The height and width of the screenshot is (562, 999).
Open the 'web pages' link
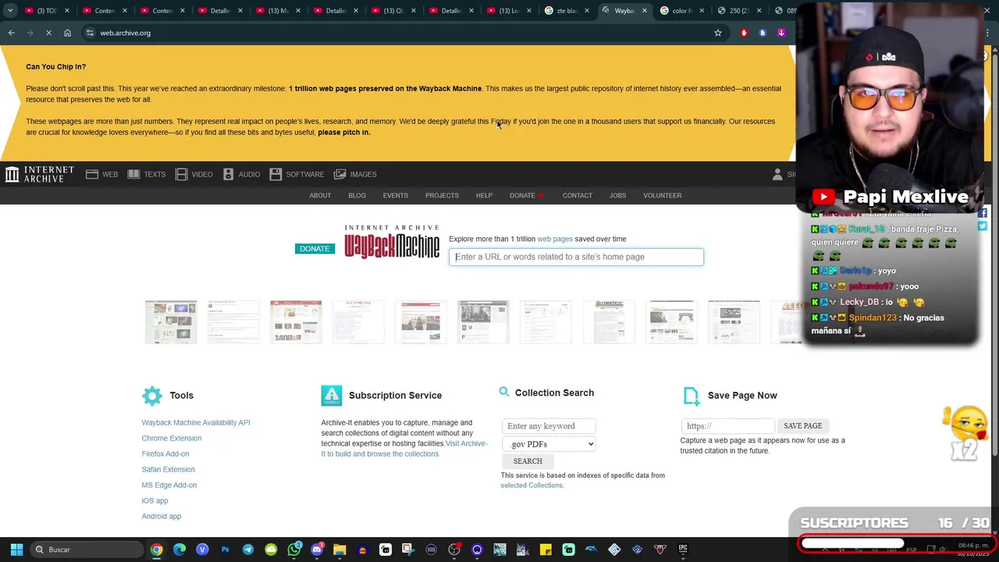(555, 239)
